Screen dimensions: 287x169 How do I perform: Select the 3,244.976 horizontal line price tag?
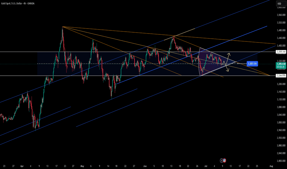pos(281,76)
